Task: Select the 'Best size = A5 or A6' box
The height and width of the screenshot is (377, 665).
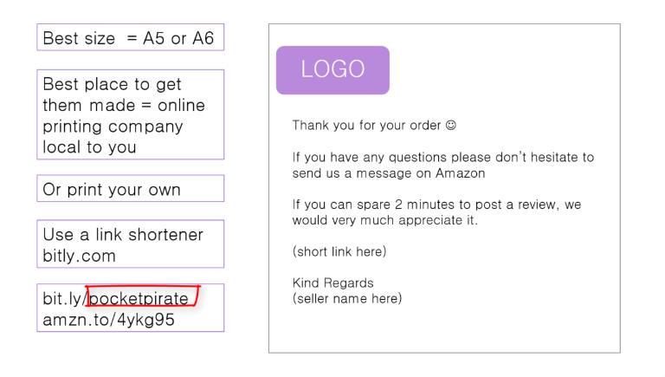Action: pos(130,37)
